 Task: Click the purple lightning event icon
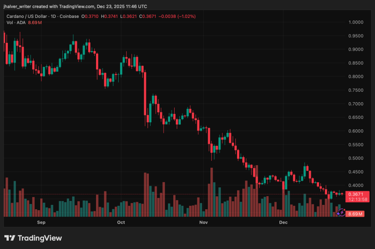[x=341, y=212]
